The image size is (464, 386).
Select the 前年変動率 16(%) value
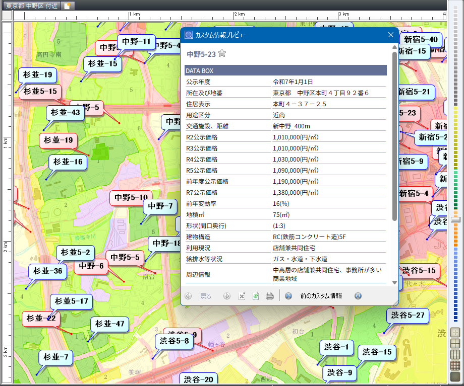tap(281, 204)
